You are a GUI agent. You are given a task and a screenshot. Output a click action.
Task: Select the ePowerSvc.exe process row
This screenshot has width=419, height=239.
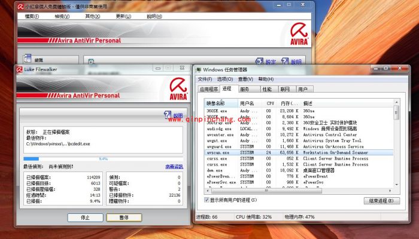pos(299,182)
